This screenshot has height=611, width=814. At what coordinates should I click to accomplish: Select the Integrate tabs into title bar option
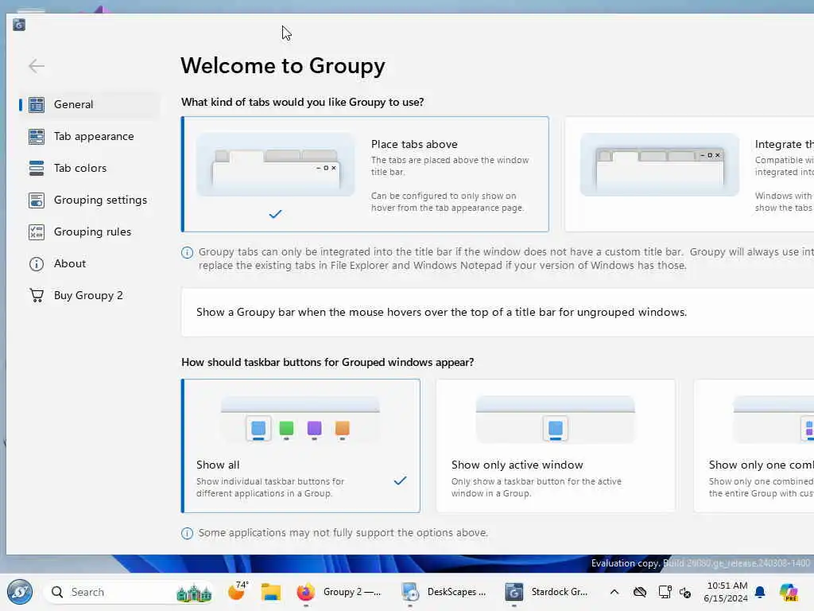click(x=689, y=174)
